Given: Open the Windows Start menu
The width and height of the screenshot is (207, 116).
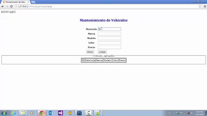Looking at the screenshot, I should pyautogui.click(x=4, y=113).
